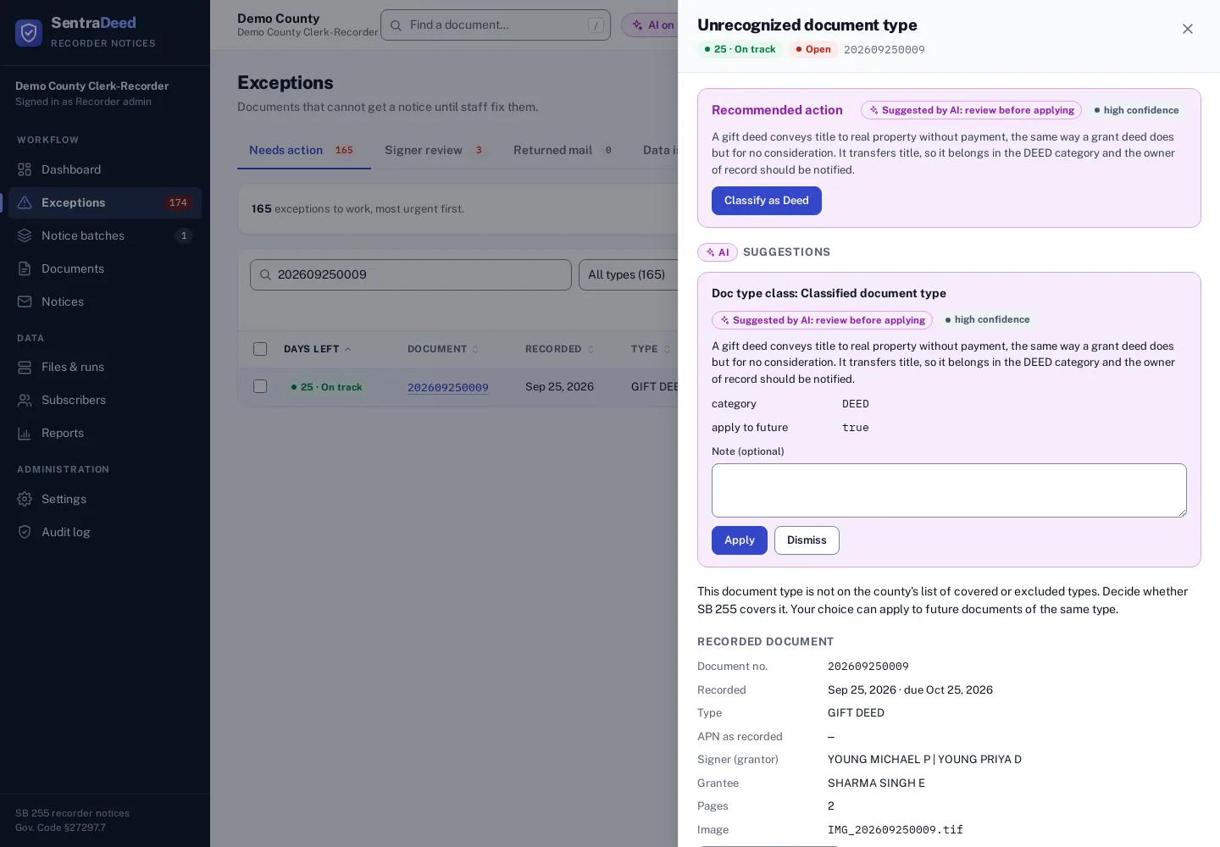This screenshot has height=847, width=1220.
Task: Click the magnifier icon in Find a document
Action: (x=396, y=25)
